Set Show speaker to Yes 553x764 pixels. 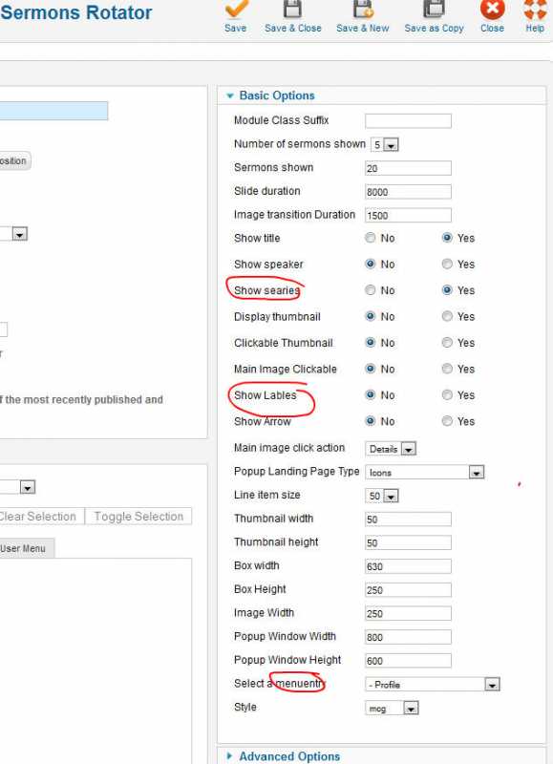tap(447, 265)
